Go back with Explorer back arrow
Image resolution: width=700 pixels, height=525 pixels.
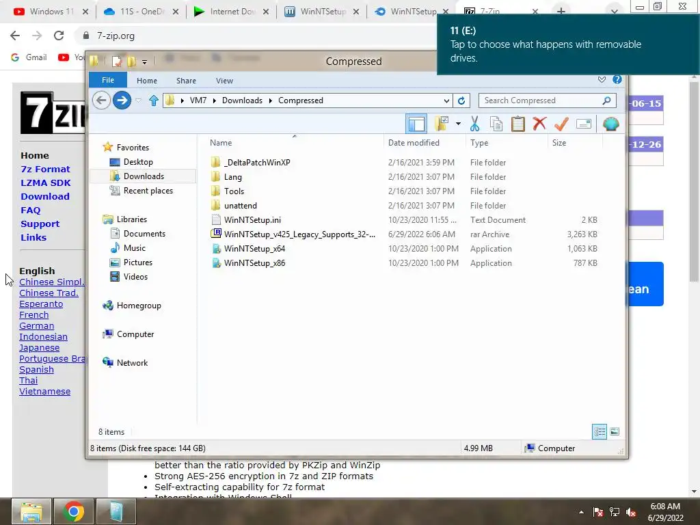pyautogui.click(x=101, y=100)
